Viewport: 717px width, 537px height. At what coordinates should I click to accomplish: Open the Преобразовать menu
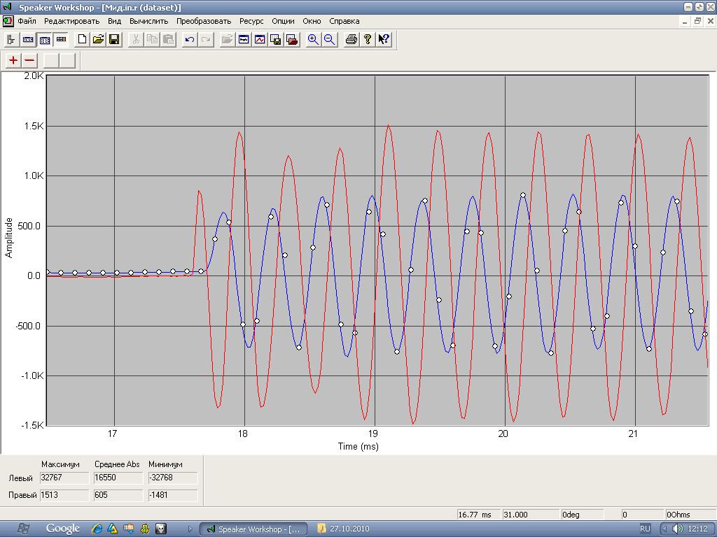pos(203,21)
